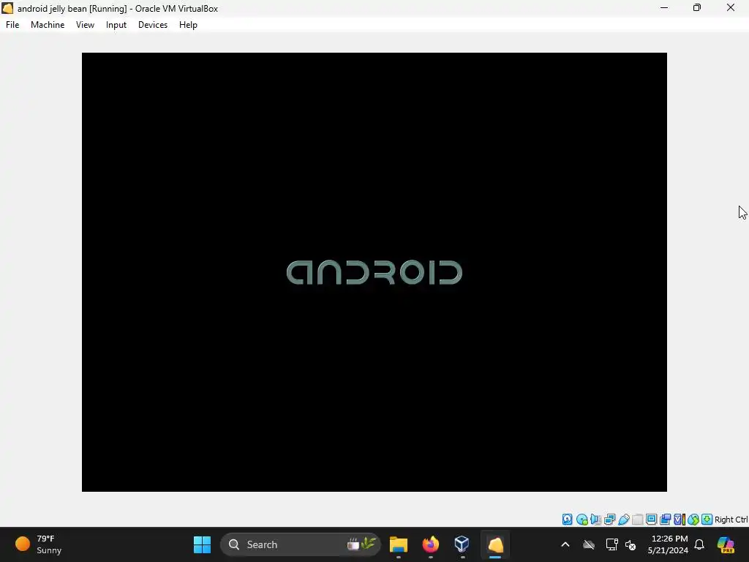
Task: Click the taskbar Search box
Action: click(x=301, y=544)
